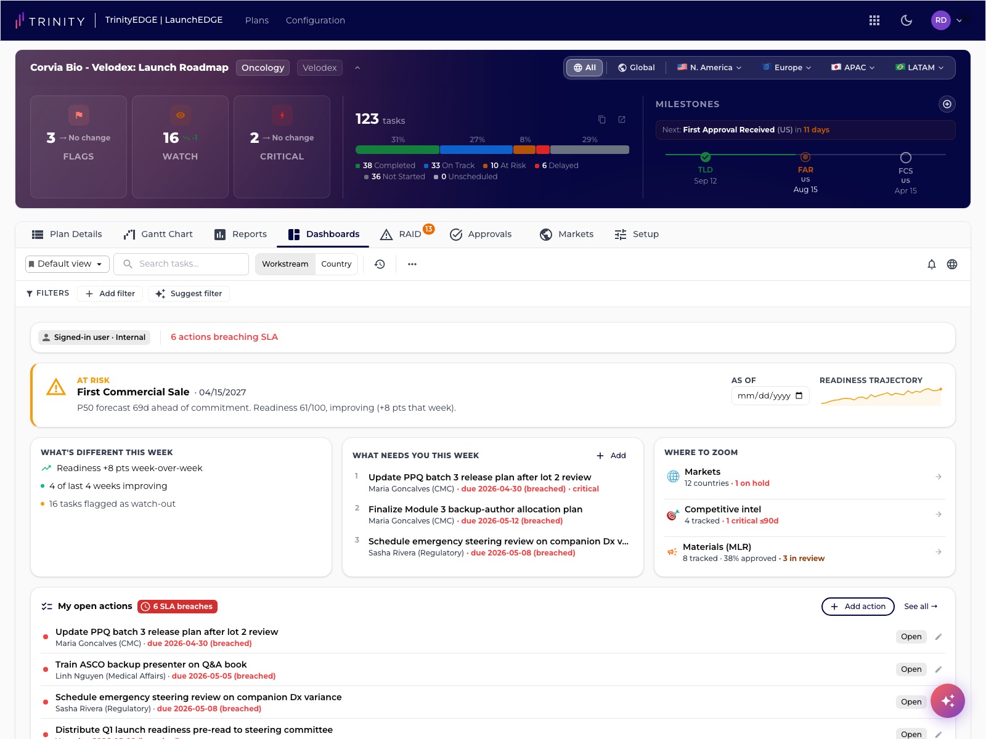Copy the 123 tasks summary
The image size is (986, 739).
point(602,119)
